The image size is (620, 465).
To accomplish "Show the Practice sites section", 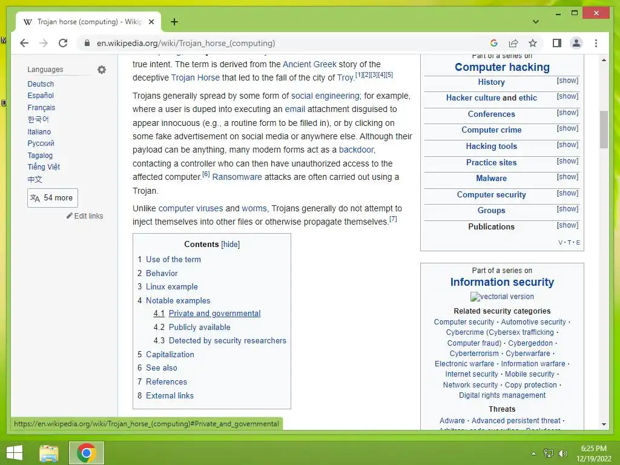I will click(x=567, y=161).
